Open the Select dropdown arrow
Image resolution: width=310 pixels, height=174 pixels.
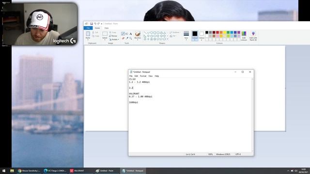pos(105,40)
